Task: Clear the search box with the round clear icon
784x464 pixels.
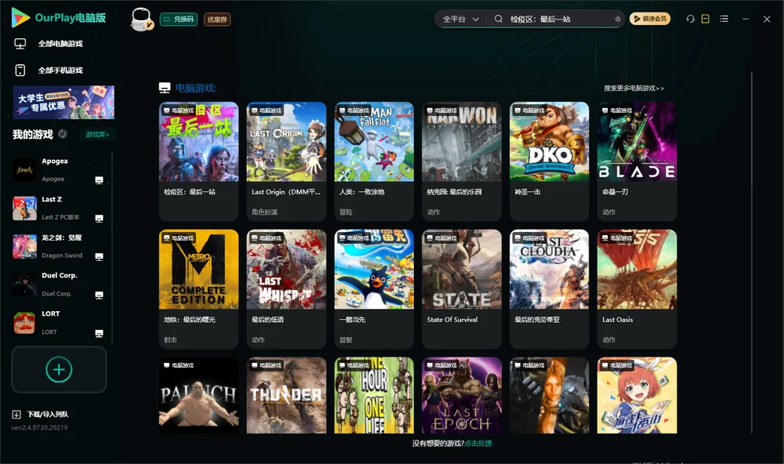Action: (618, 20)
